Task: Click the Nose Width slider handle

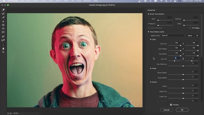Action: (183, 80)
